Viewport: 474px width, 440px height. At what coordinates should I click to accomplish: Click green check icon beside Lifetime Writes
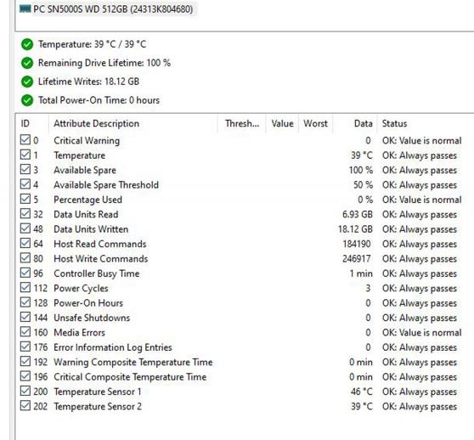pos(27,82)
